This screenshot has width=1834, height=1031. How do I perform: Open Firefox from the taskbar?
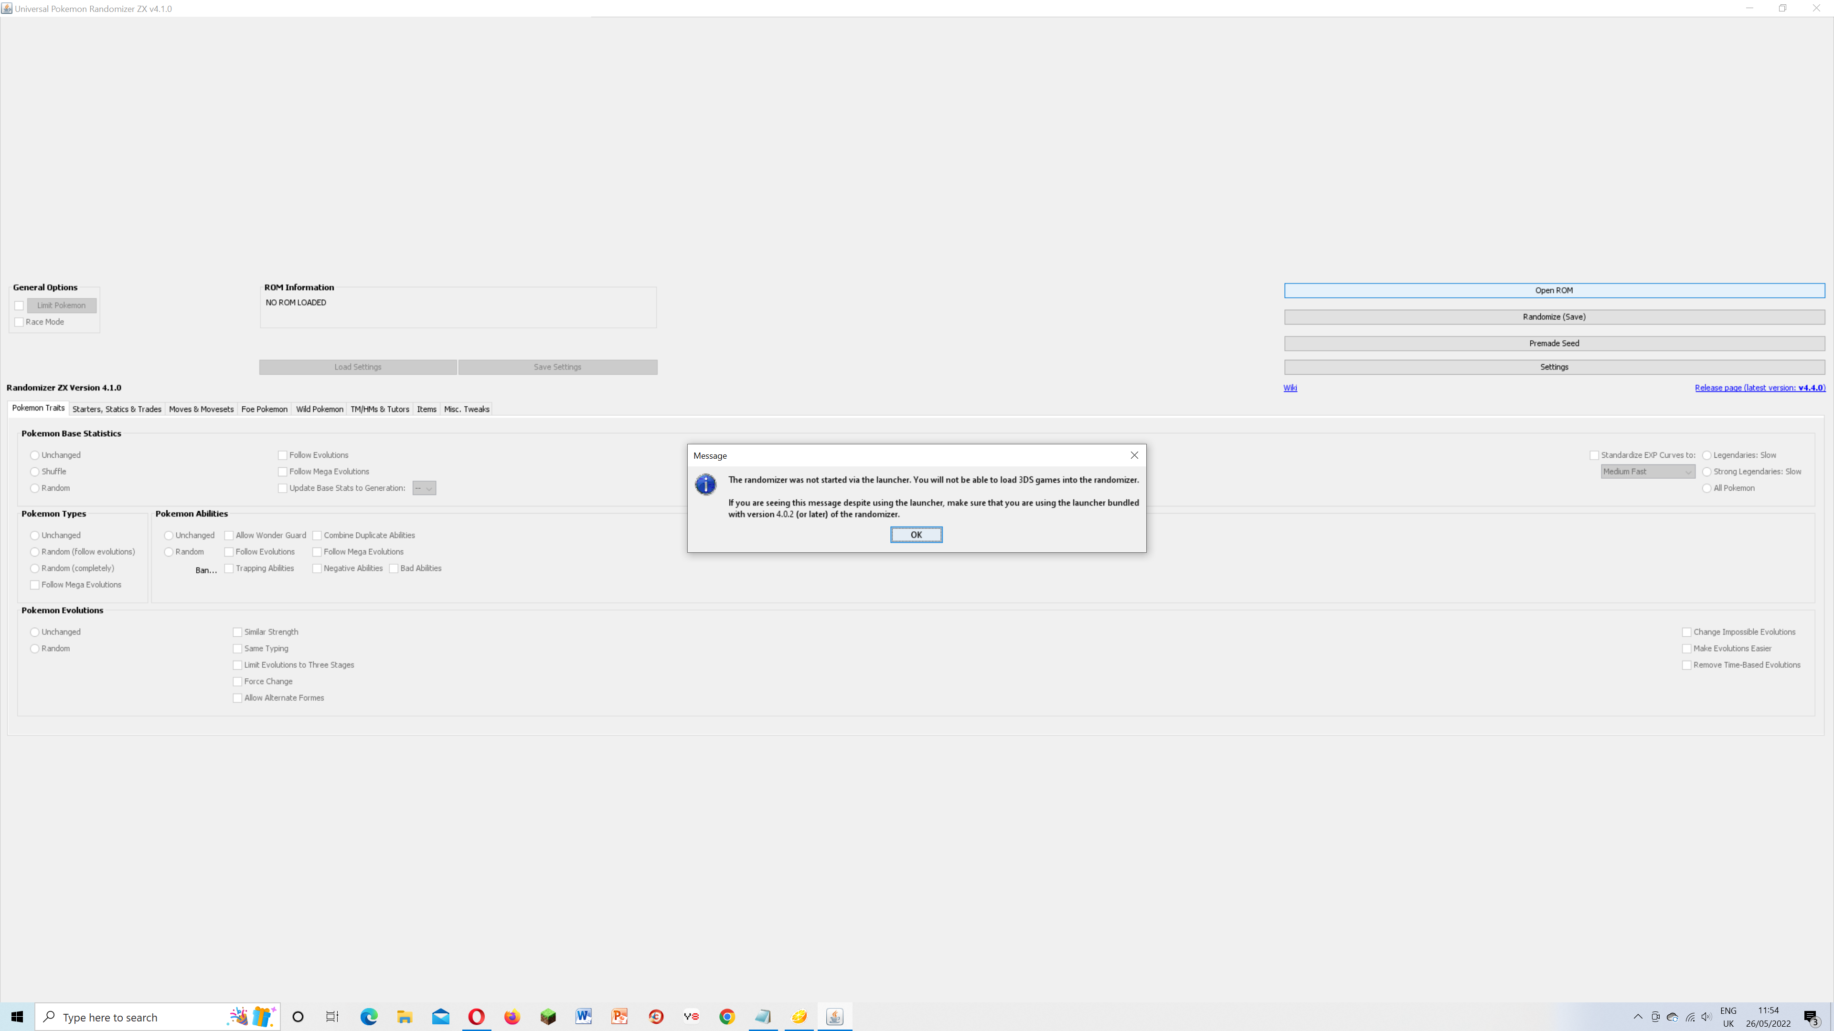point(512,1016)
